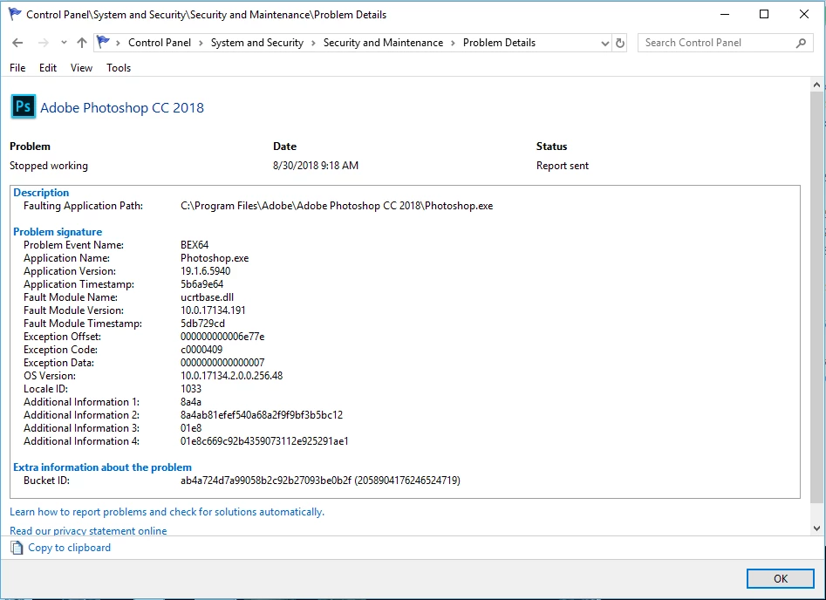Click the OS version 10.0.17134.2.0.0.256.48
This screenshot has width=826, height=600.
231,376
